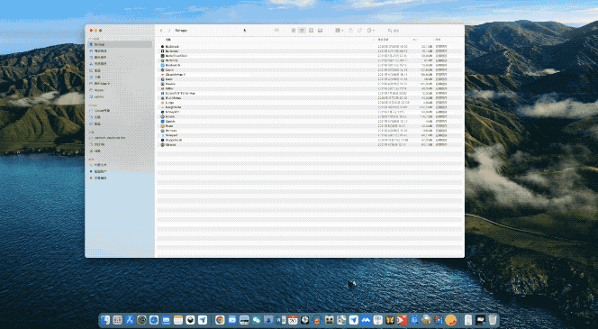Image resolution: width=598 pixels, height=329 pixels.
Task: Select the Paste app row
Action: pyautogui.click(x=309, y=126)
